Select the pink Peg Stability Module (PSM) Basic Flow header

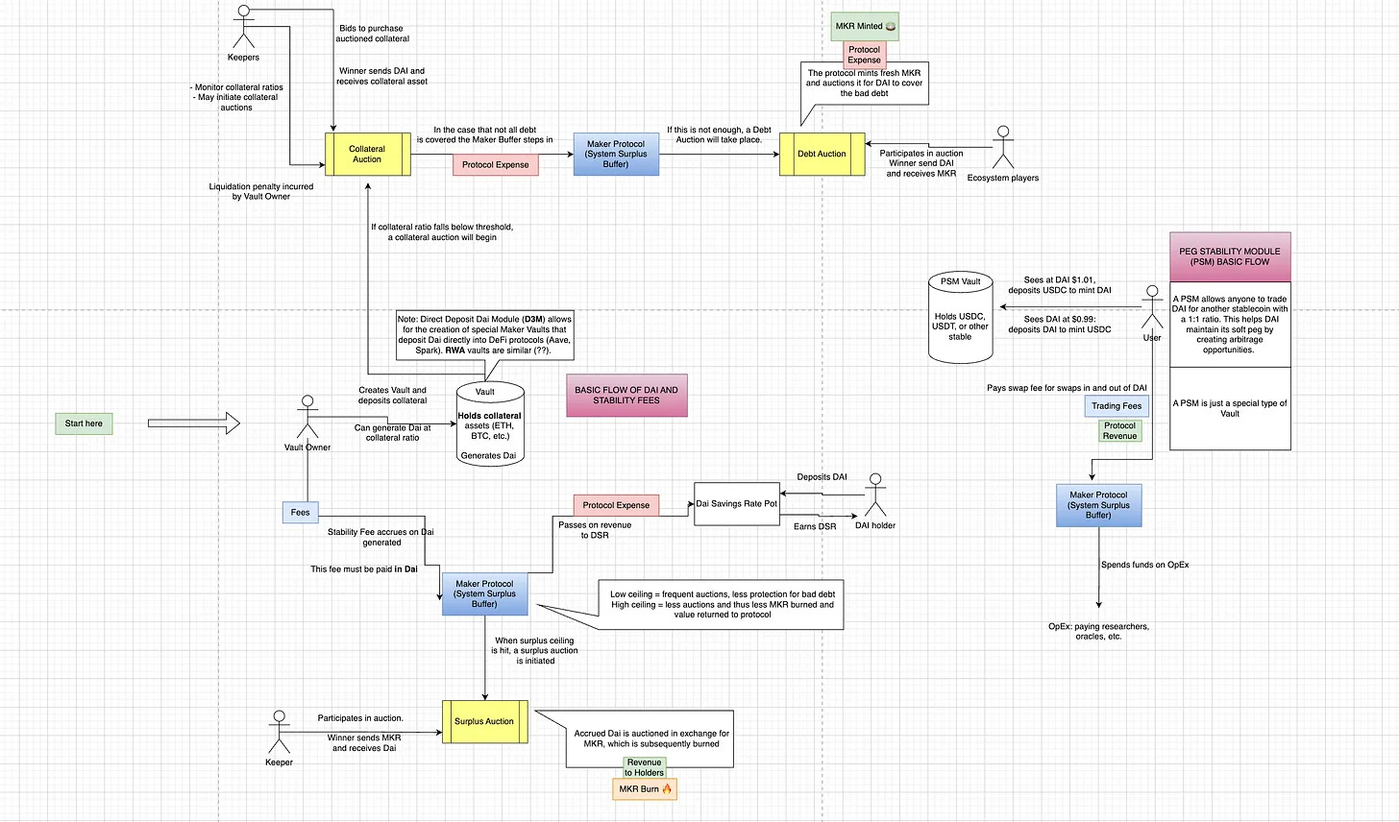pos(1230,256)
